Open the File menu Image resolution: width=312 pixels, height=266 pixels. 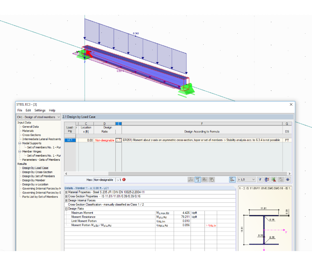[x=20, y=110]
